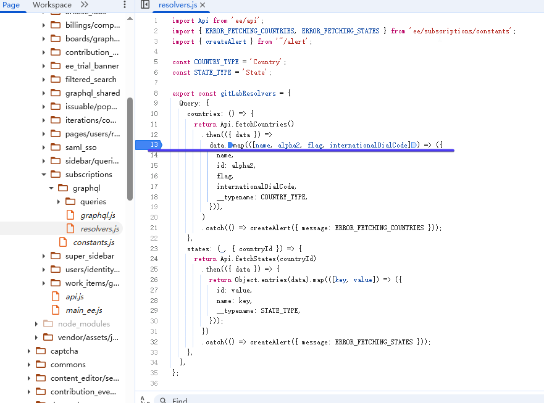Viewport: 544px width, 403px height.
Task: Expand the saml_sso folder arrow
Action: (x=43, y=147)
